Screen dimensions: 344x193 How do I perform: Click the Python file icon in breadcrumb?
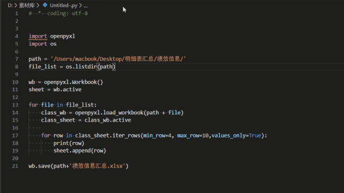pos(45,5)
